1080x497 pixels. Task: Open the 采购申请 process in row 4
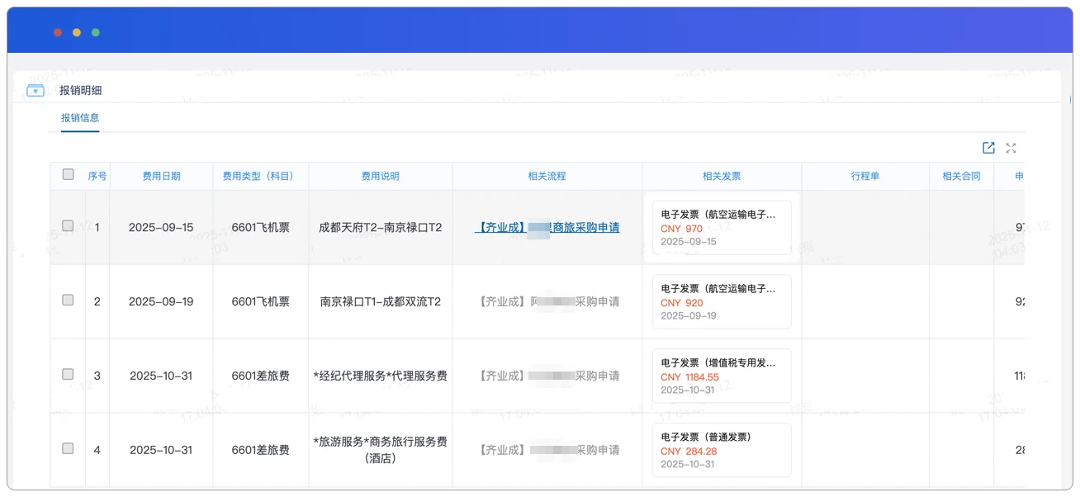click(x=548, y=450)
